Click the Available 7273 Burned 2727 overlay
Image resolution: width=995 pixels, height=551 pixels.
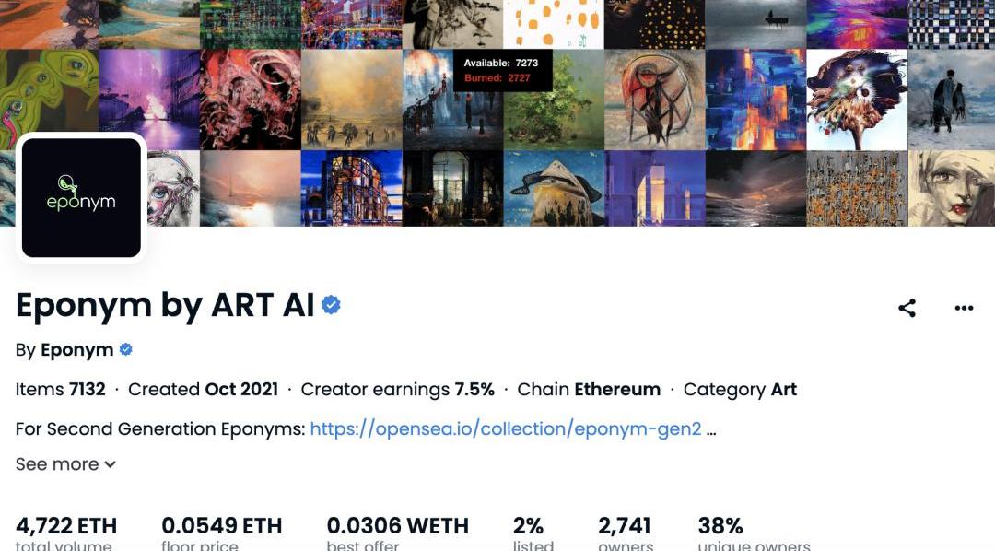[502, 70]
